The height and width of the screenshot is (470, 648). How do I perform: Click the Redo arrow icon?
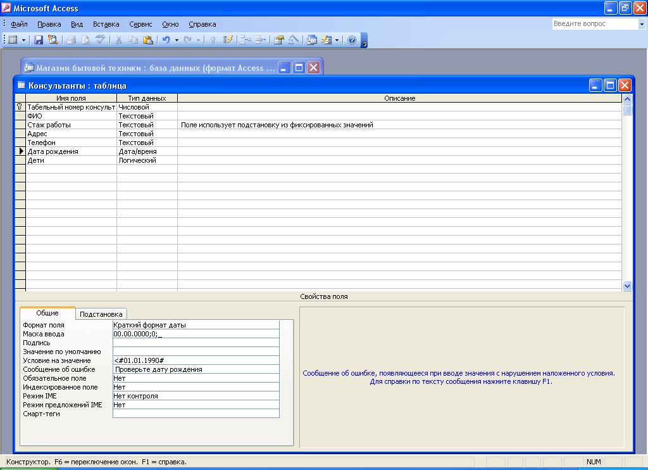pyautogui.click(x=187, y=40)
